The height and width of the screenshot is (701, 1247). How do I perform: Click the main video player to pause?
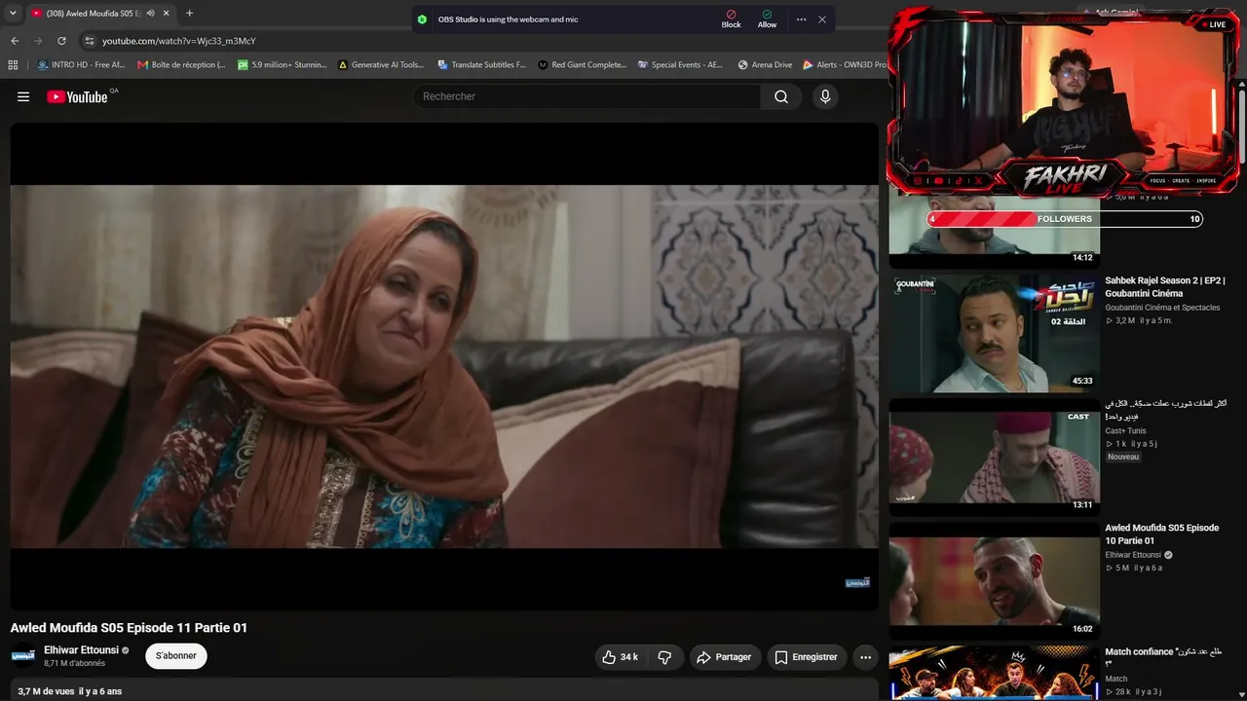[444, 366]
